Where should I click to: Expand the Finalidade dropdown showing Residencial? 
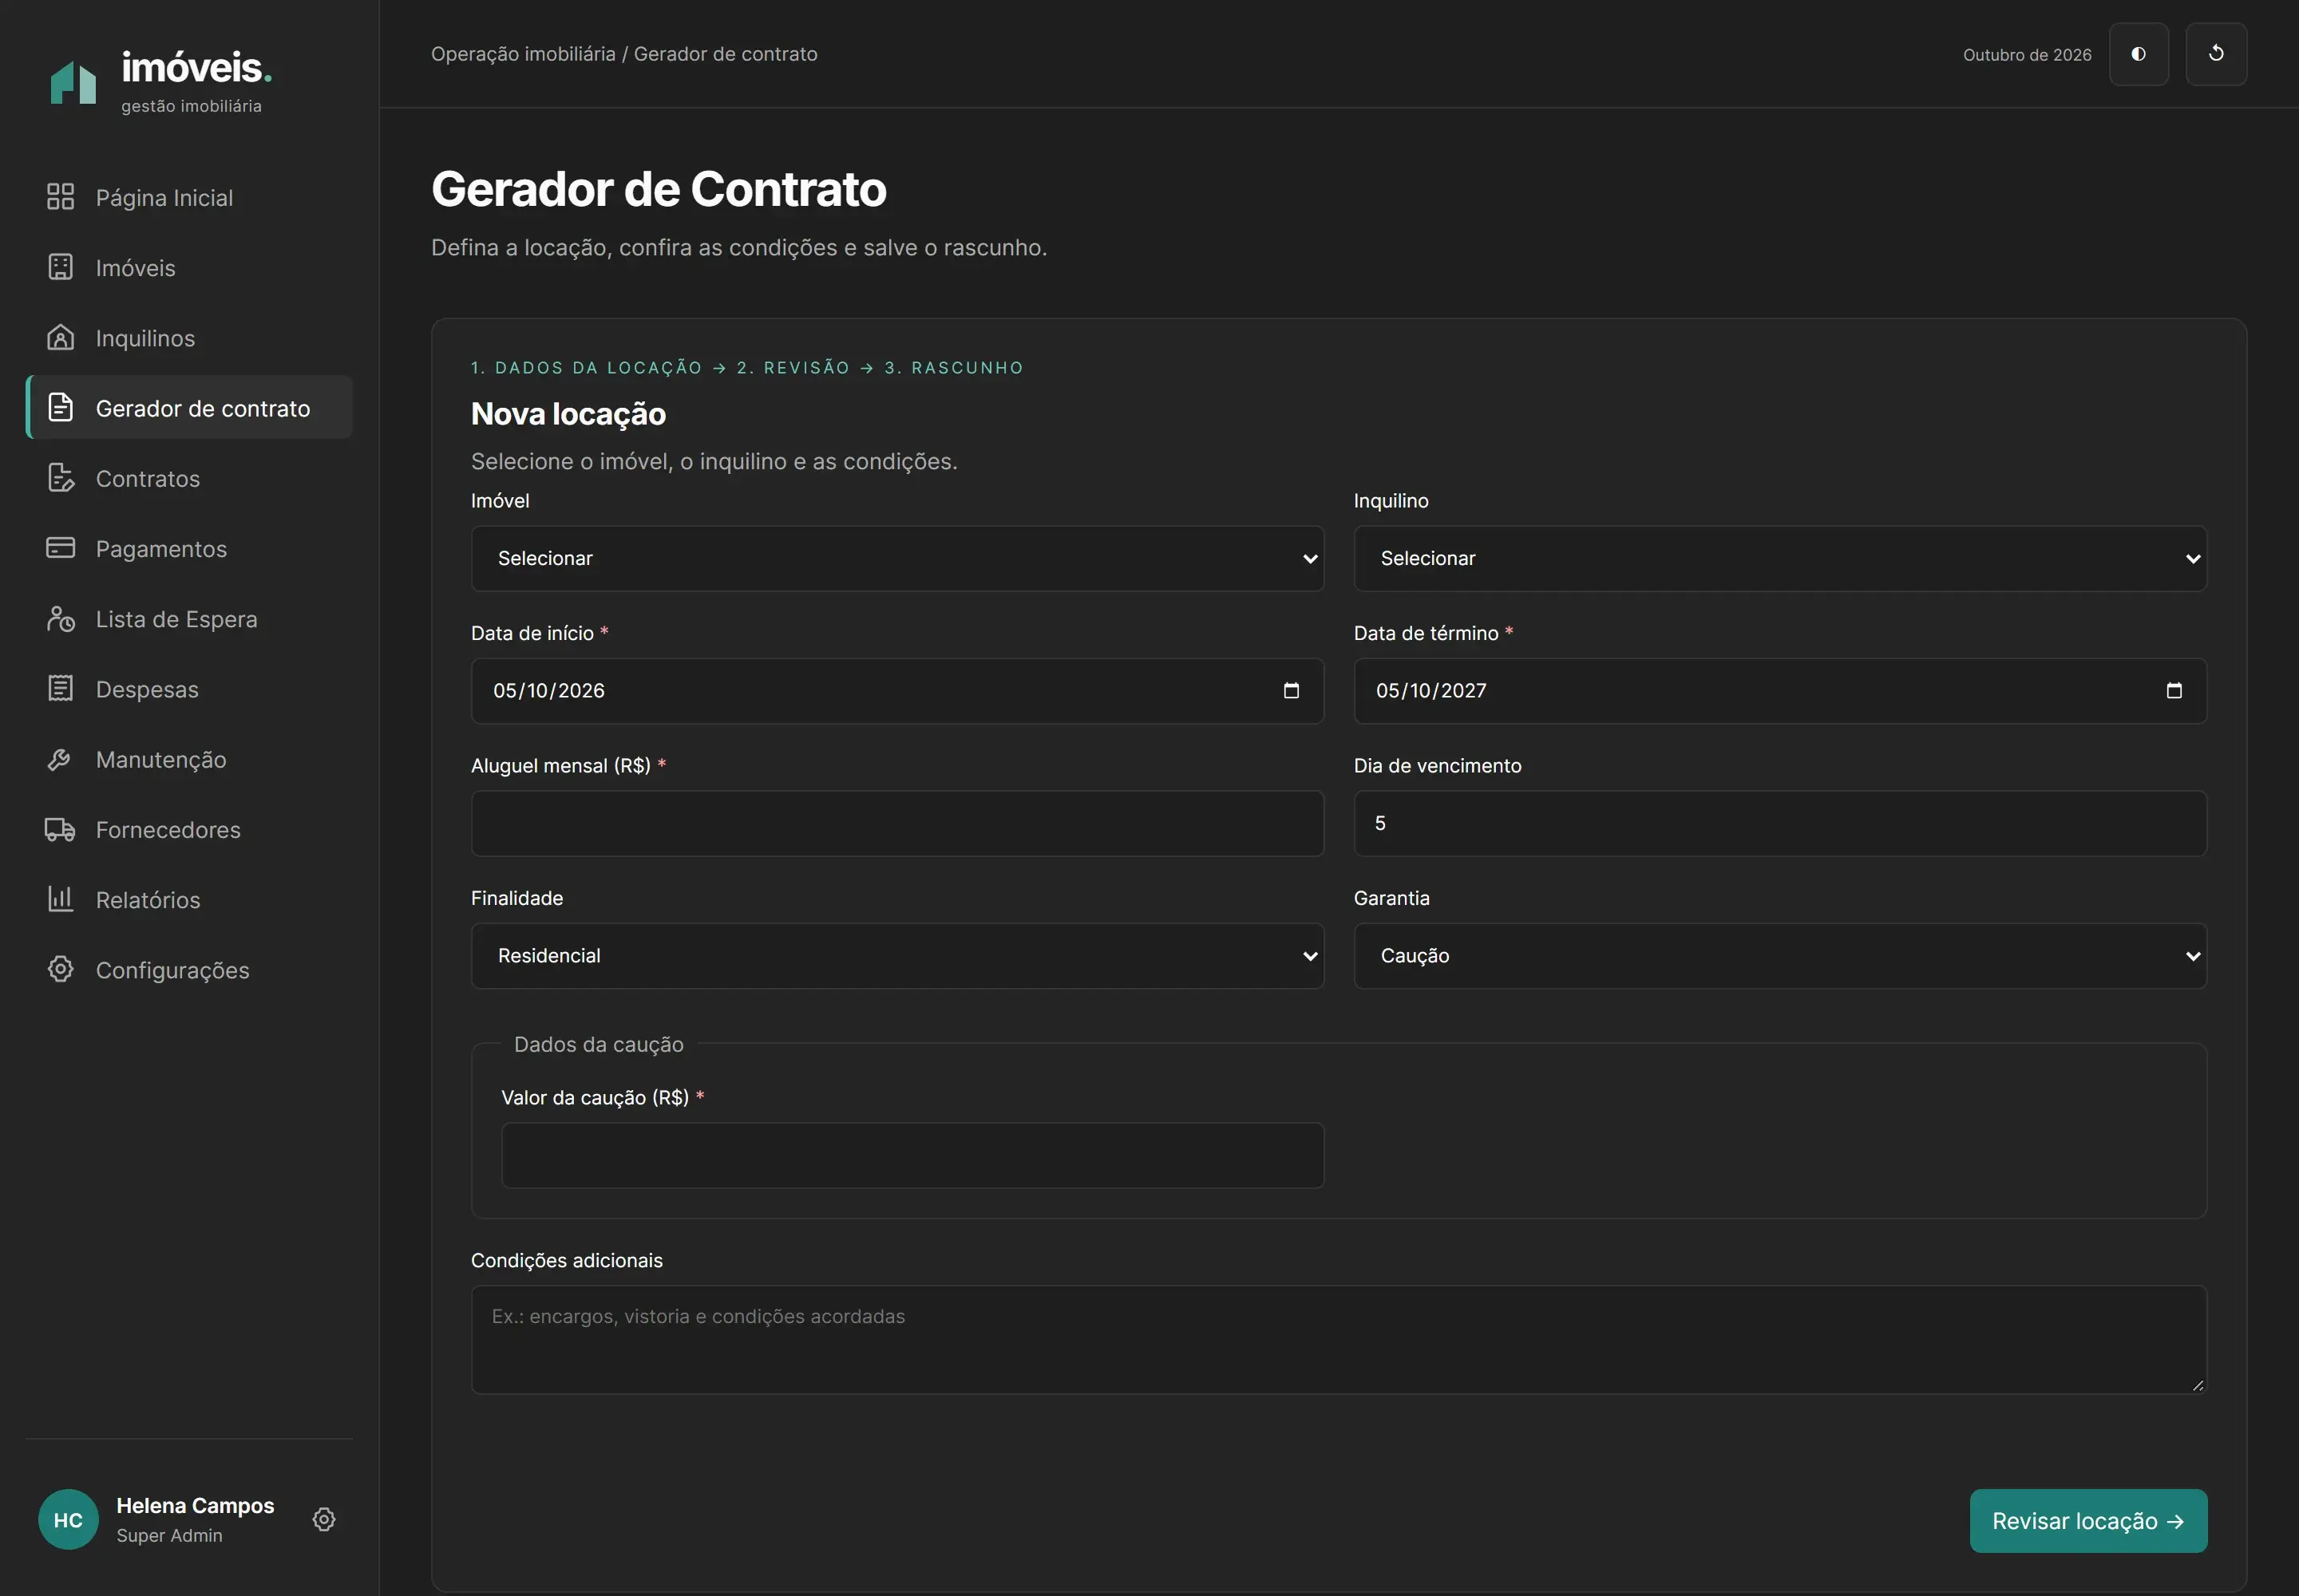coord(897,955)
